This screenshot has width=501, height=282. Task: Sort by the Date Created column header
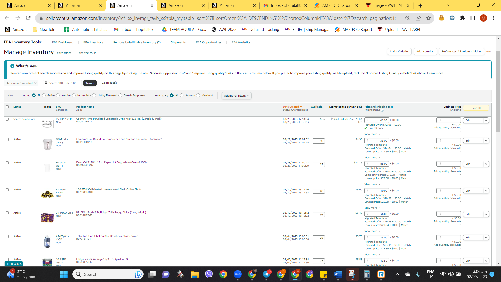(x=292, y=107)
